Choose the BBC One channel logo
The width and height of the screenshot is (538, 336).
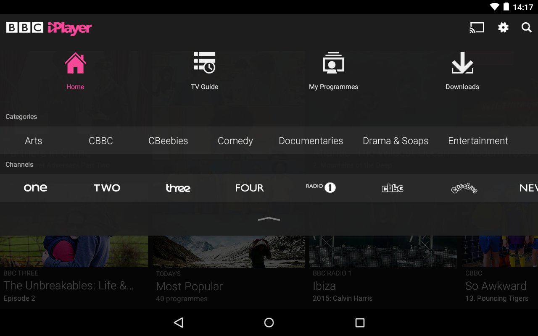pos(36,188)
